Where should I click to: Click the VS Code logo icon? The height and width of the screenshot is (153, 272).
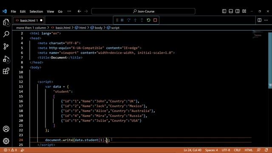point(5,11)
